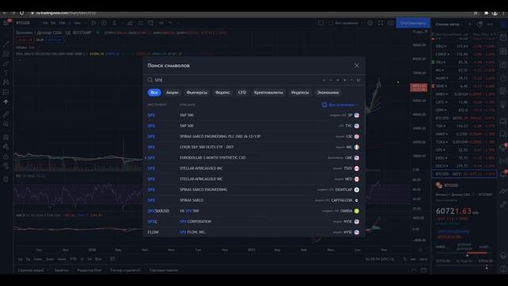Expand the Eurodollar 3 Month Synthetic row
The image size is (508, 286).
tap(145, 157)
